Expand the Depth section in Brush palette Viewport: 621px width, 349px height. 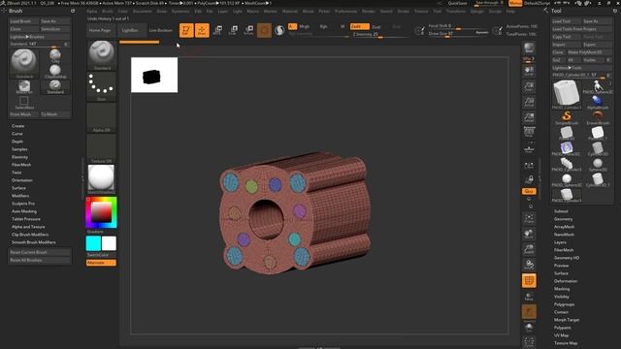coord(17,142)
